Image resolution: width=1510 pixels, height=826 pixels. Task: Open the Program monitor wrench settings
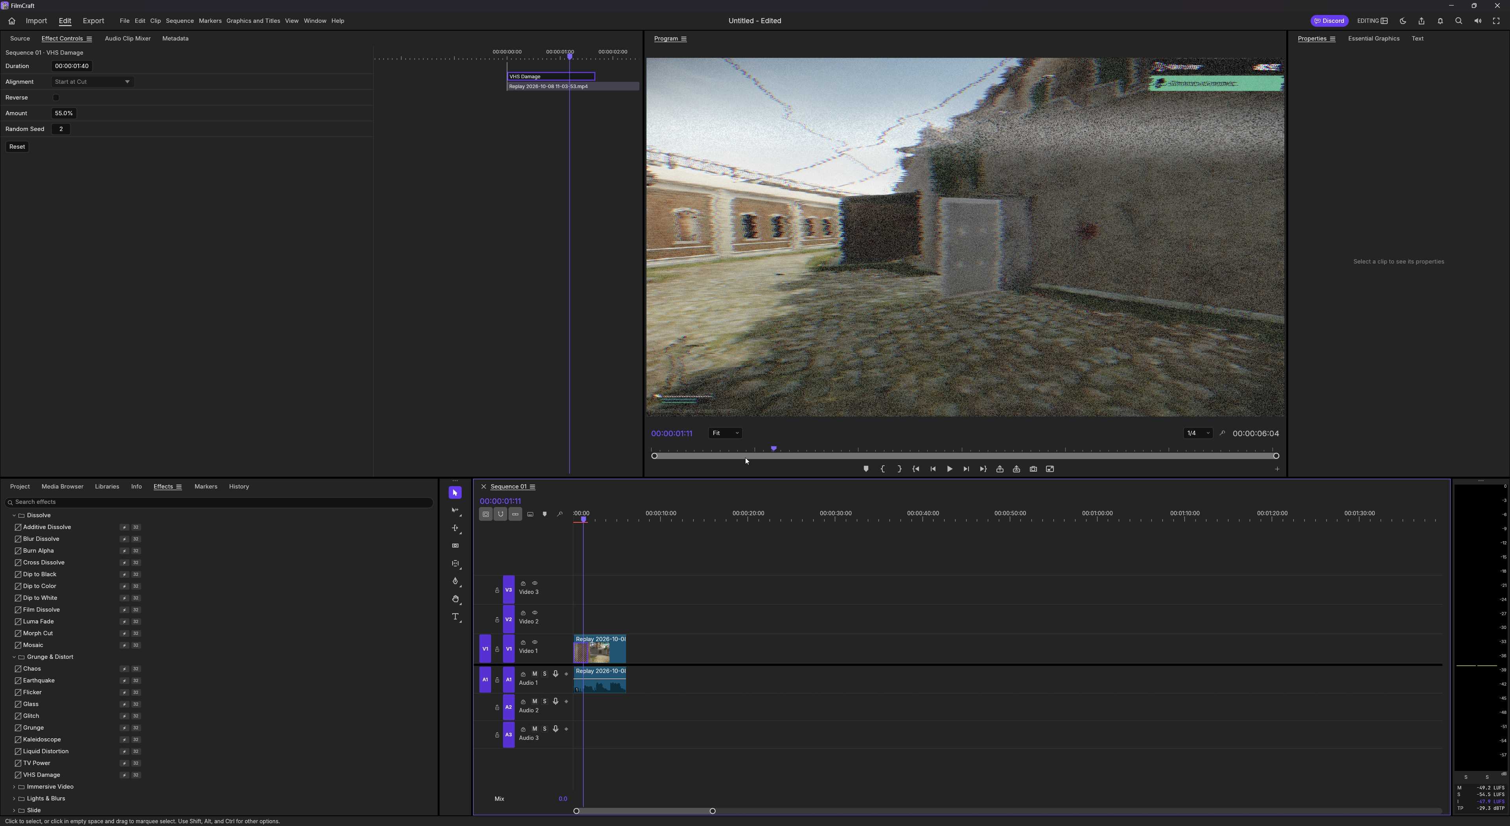(1222, 433)
